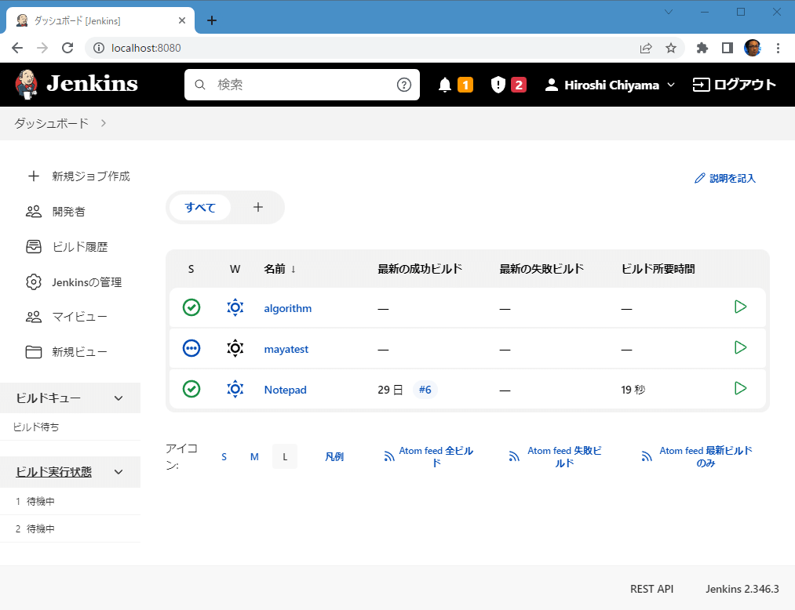This screenshot has height=610, width=795.
Task: Sort by ビルド所要時間 column header
Action: [x=658, y=269]
